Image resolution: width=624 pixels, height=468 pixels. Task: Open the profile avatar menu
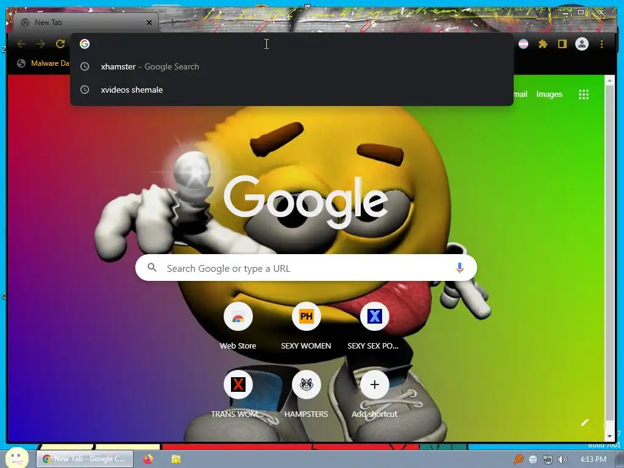point(582,44)
